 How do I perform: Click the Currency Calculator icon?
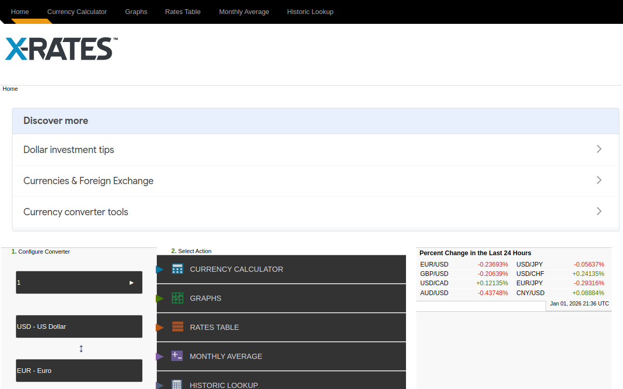(178, 269)
